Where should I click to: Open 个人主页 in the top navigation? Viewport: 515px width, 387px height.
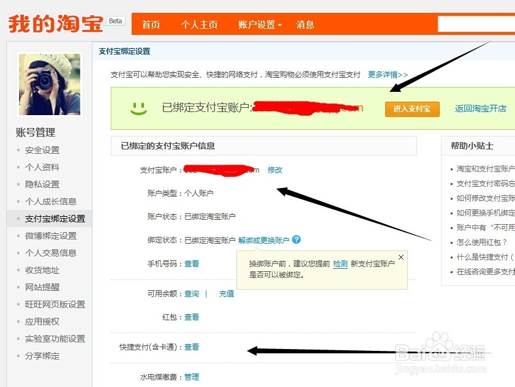click(x=199, y=24)
